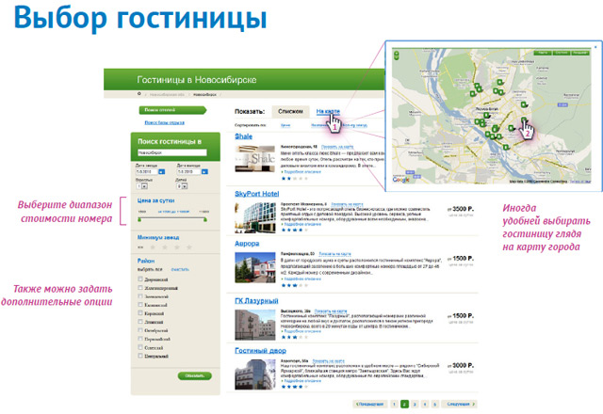Zoom out on the hotels map
The width and height of the screenshot is (603, 414).
click(396, 57)
